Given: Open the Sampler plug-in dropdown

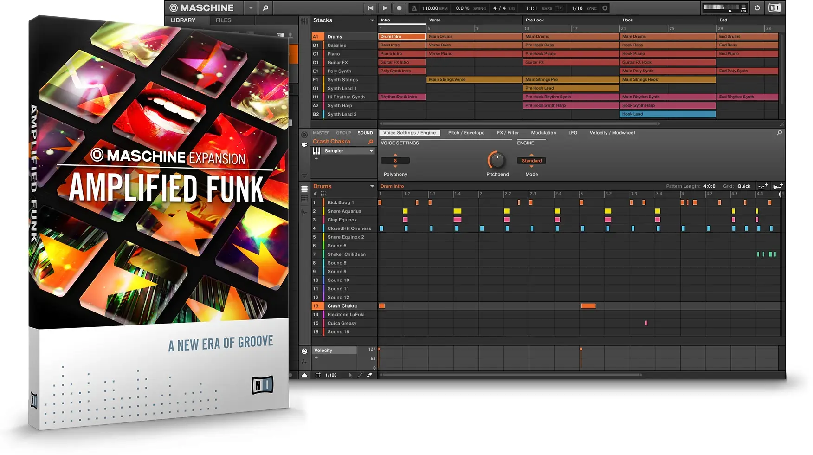Looking at the screenshot, I should pyautogui.click(x=371, y=151).
